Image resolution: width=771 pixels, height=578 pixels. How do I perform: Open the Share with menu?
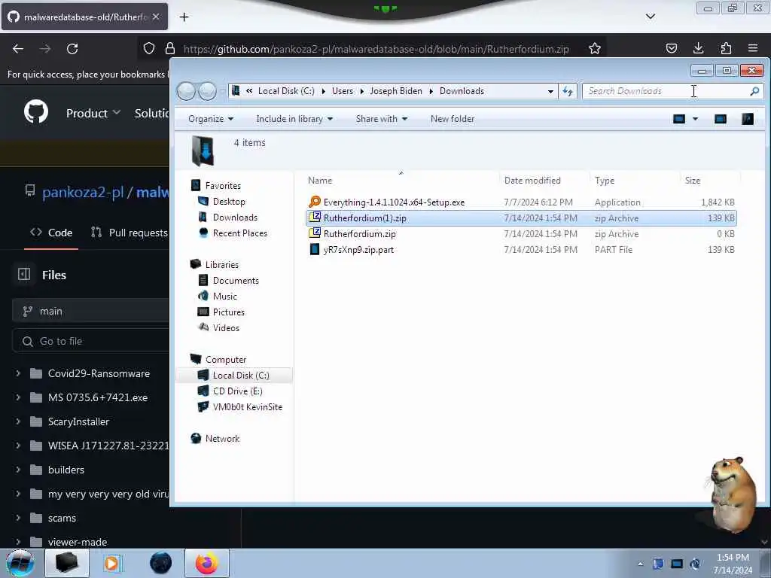382,119
